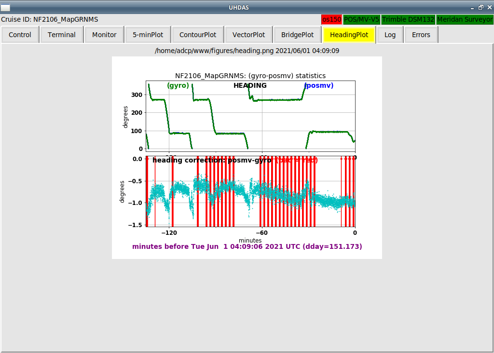Click the Meridan Surveyor status indicator
The height and width of the screenshot is (353, 494).
(x=465, y=19)
